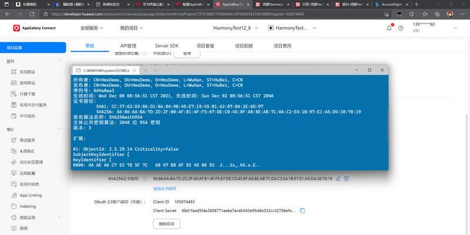Open the browser profile avatar
Screen dimensions: 470x235
click(449, 14)
